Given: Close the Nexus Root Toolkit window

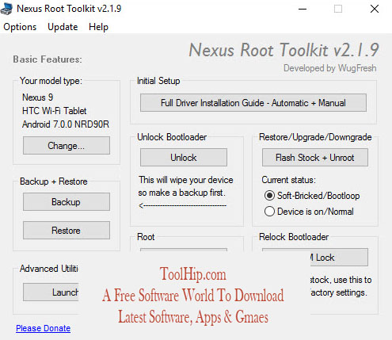Looking at the screenshot, I should 375,9.
